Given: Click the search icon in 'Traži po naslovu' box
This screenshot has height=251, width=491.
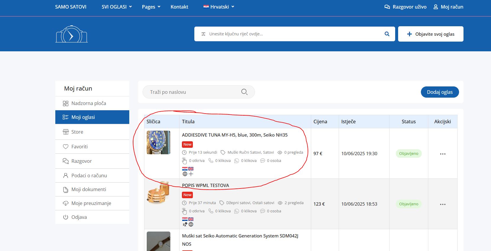Looking at the screenshot, I should pos(244,92).
